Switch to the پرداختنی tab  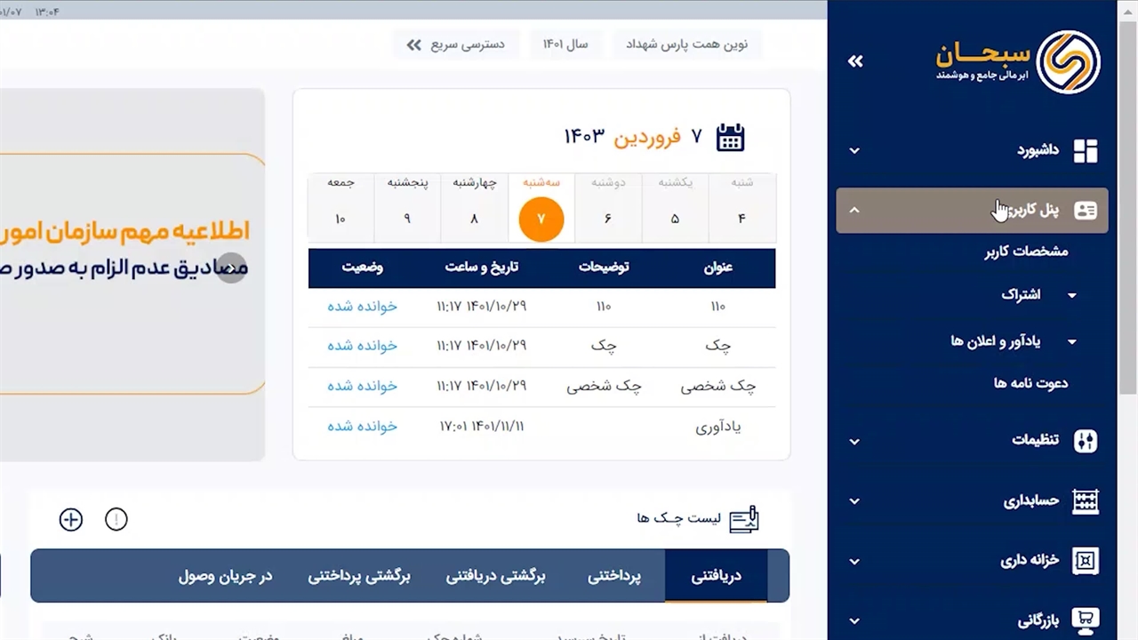(x=613, y=576)
